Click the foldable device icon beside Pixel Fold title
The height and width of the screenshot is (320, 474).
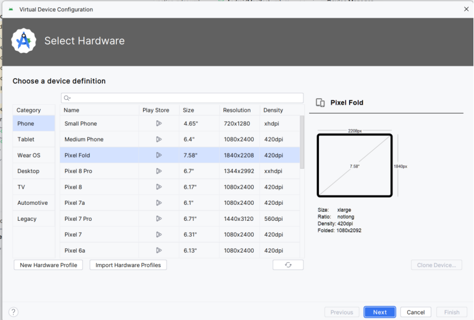coord(320,103)
